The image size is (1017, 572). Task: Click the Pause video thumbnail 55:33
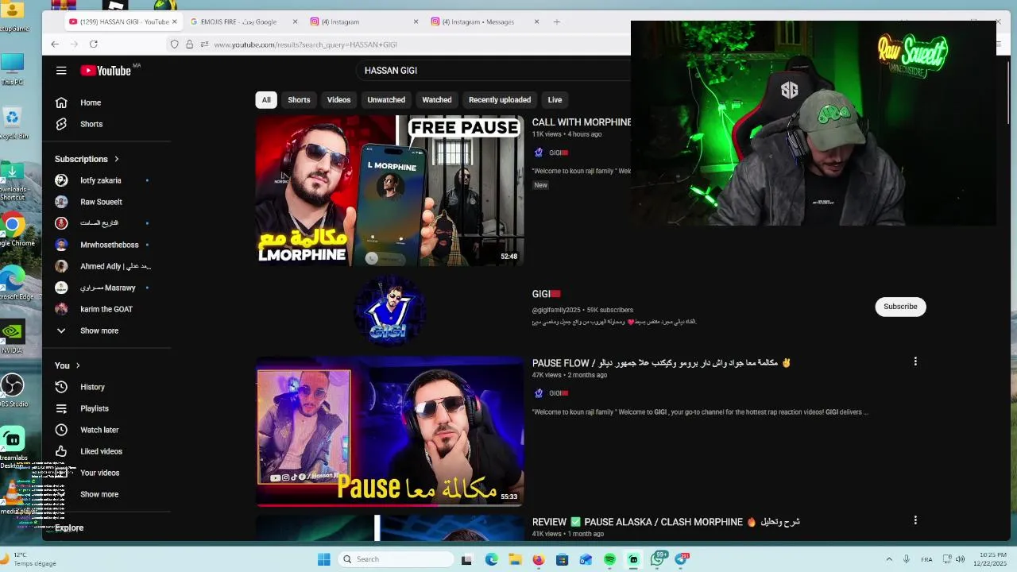390,430
